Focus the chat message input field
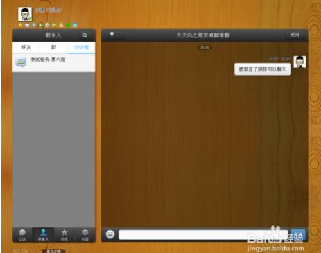The width and height of the screenshot is (321, 253). (x=203, y=234)
